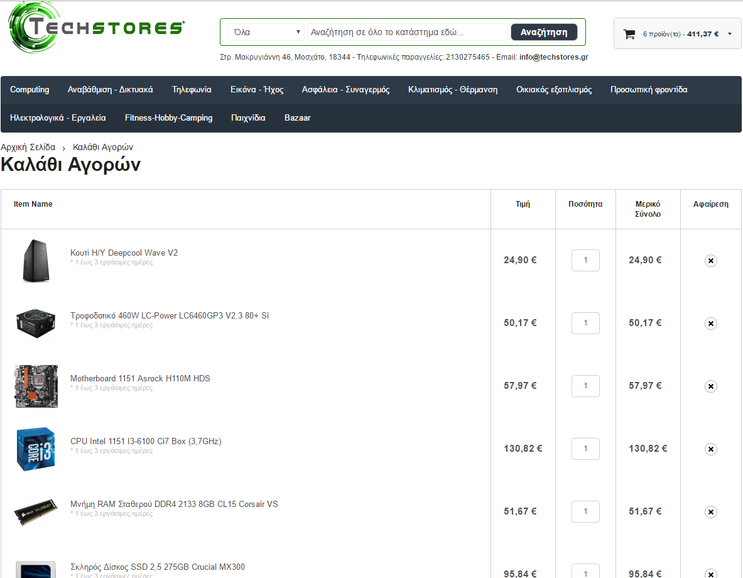Open the Computing menu

30,90
